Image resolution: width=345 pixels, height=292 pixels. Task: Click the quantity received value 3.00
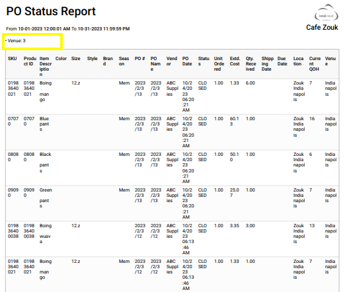point(250,226)
